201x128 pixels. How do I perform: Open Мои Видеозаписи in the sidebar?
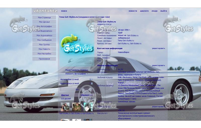click(44, 31)
